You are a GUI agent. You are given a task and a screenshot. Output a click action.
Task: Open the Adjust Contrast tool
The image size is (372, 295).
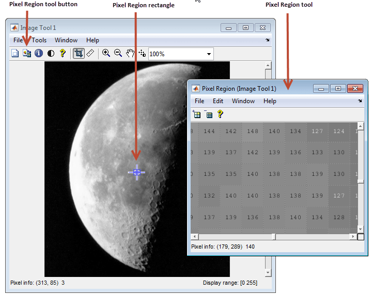(51, 53)
